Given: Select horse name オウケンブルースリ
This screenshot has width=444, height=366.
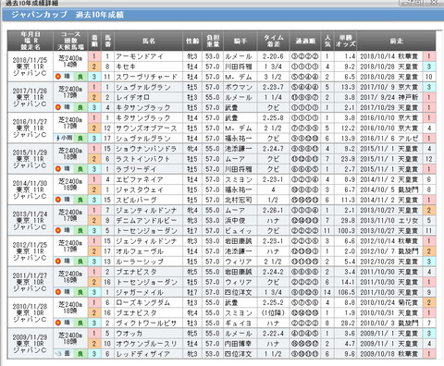Looking at the screenshot, I should (x=146, y=344).
